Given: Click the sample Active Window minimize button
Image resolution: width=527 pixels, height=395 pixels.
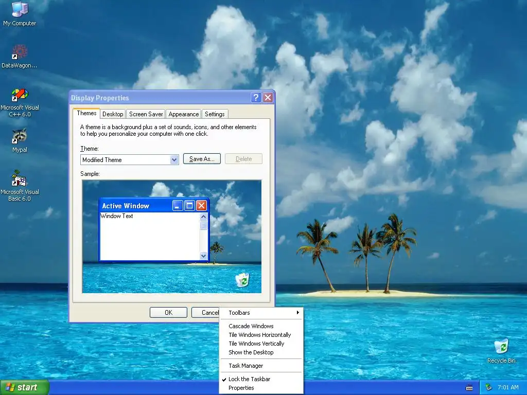Looking at the screenshot, I should point(178,206).
